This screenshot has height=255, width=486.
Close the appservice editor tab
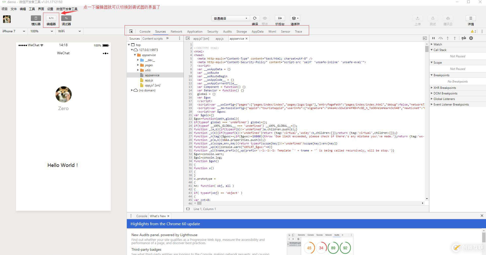(246, 39)
